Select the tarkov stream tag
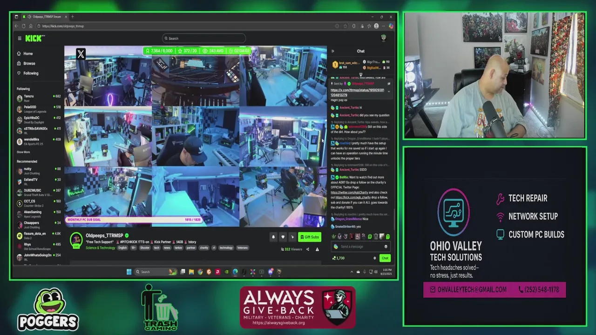Image resolution: width=596 pixels, height=335 pixels. click(178, 248)
